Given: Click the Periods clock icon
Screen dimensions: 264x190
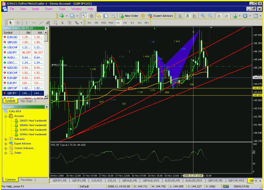Looking at the screenshot, I should coord(245,16).
